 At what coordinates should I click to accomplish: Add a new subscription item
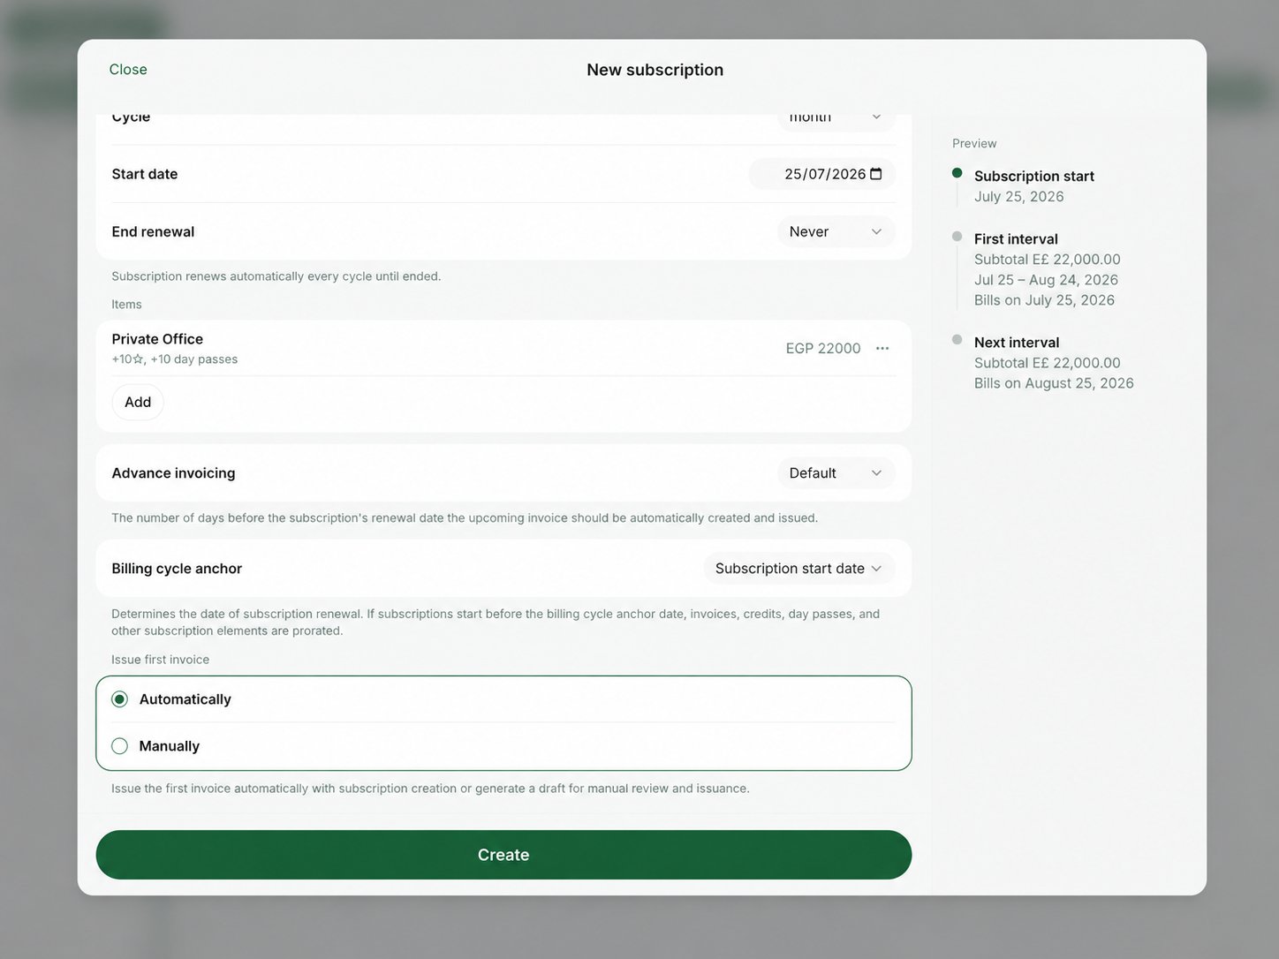pos(138,402)
